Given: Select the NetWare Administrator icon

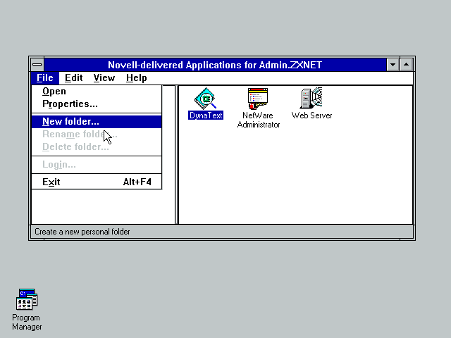Looking at the screenshot, I should click(x=258, y=99).
